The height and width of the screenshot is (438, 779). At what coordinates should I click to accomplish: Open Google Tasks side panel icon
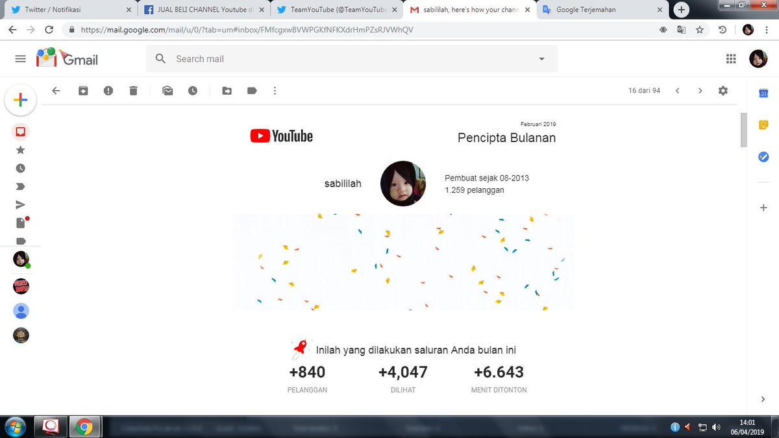tap(763, 157)
